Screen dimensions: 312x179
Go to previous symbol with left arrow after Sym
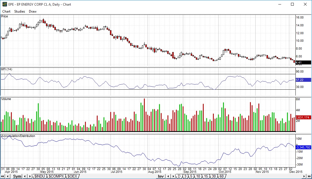point(25,176)
